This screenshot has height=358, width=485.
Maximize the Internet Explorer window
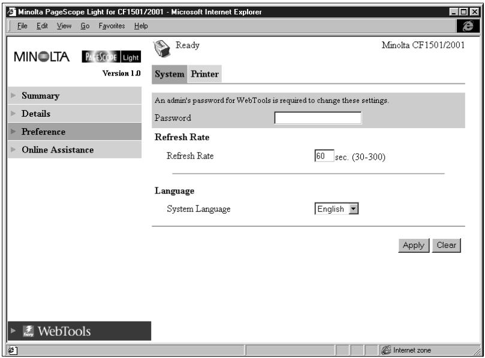point(463,12)
